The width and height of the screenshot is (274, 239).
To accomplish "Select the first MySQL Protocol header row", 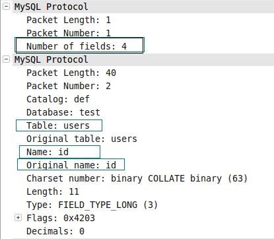I will pyautogui.click(x=143, y=7).
